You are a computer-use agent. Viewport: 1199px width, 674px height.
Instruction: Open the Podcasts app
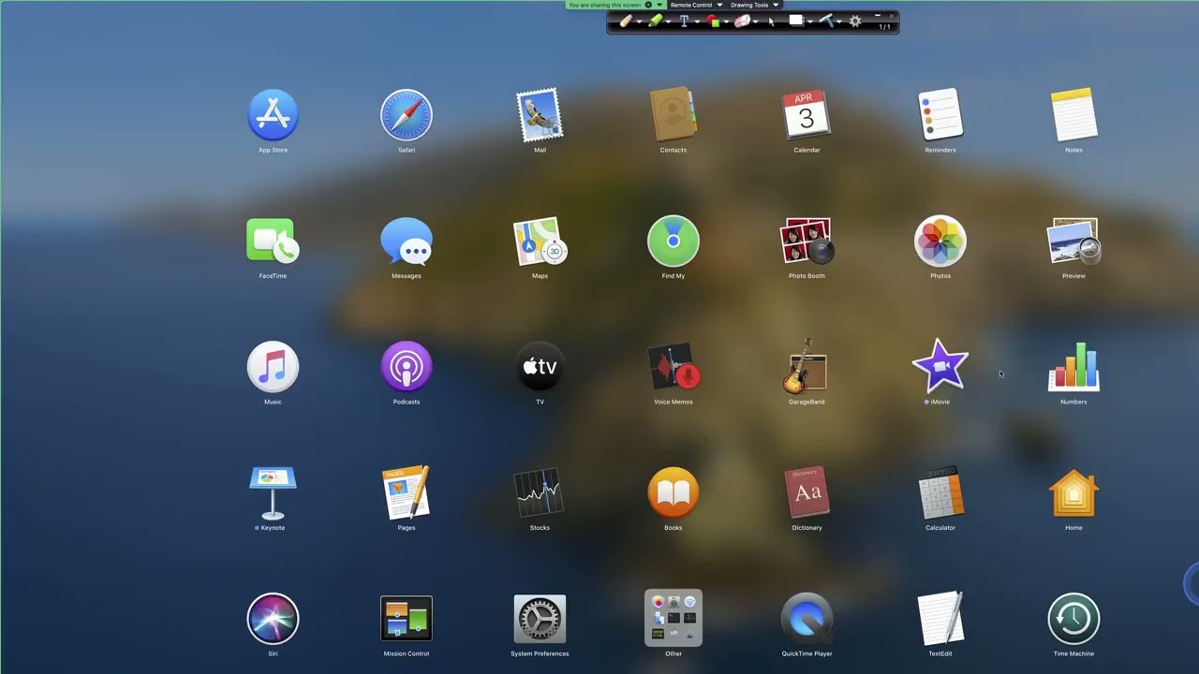pos(407,366)
